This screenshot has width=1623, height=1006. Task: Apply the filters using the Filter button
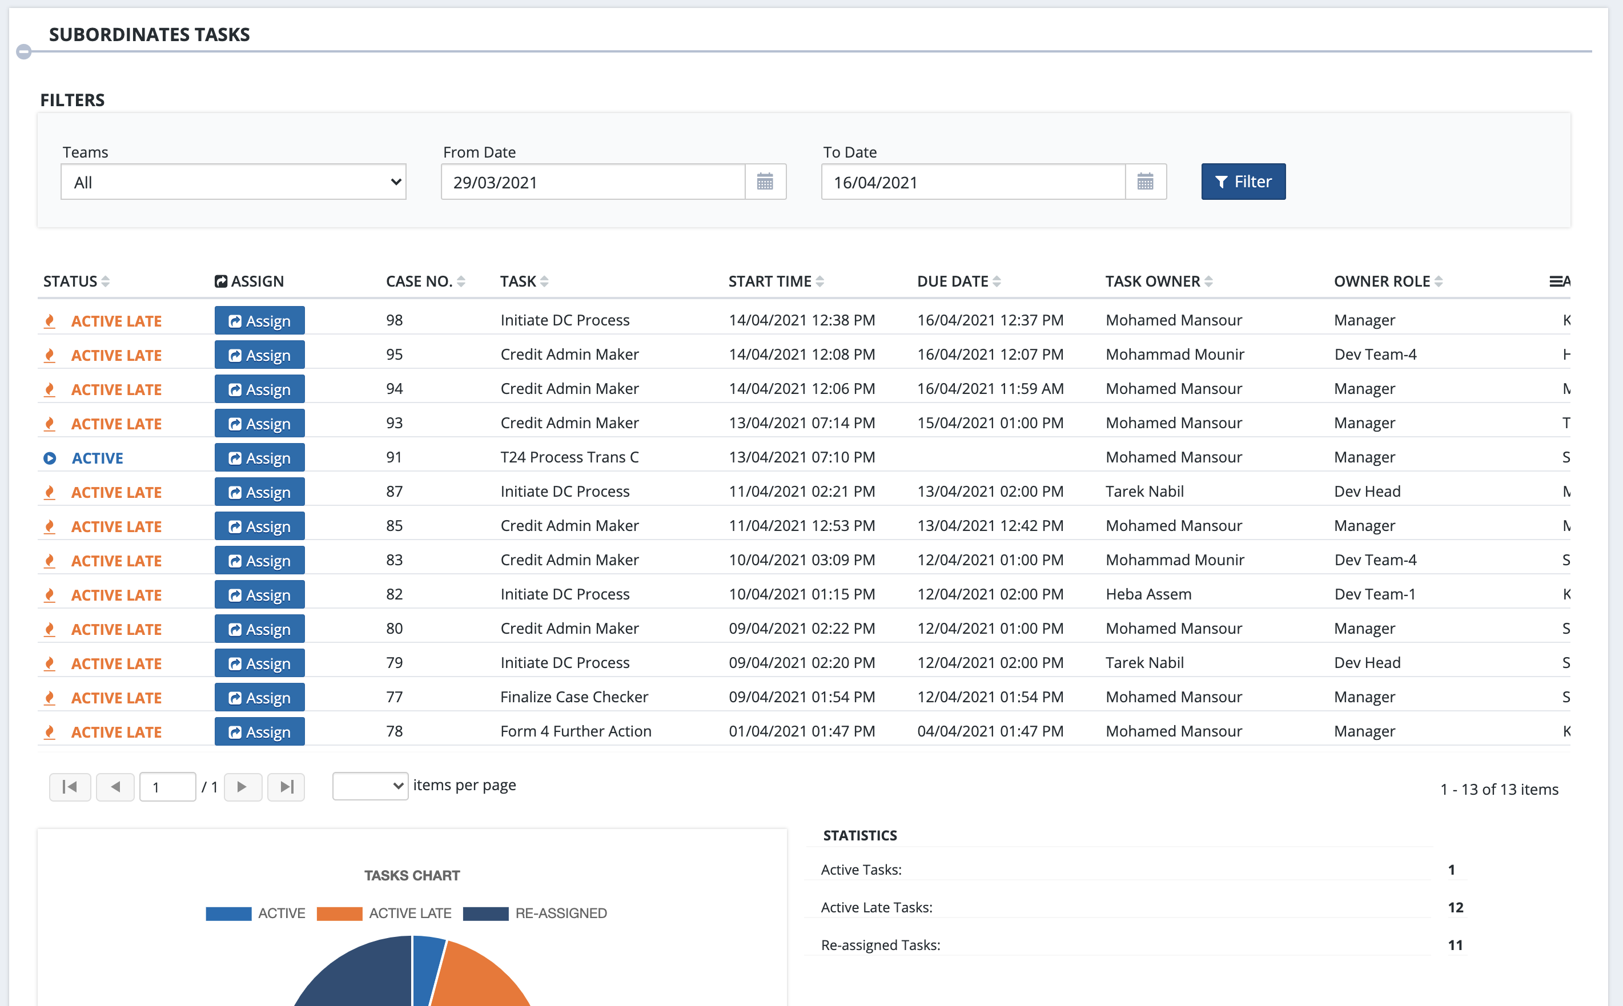pyautogui.click(x=1242, y=182)
